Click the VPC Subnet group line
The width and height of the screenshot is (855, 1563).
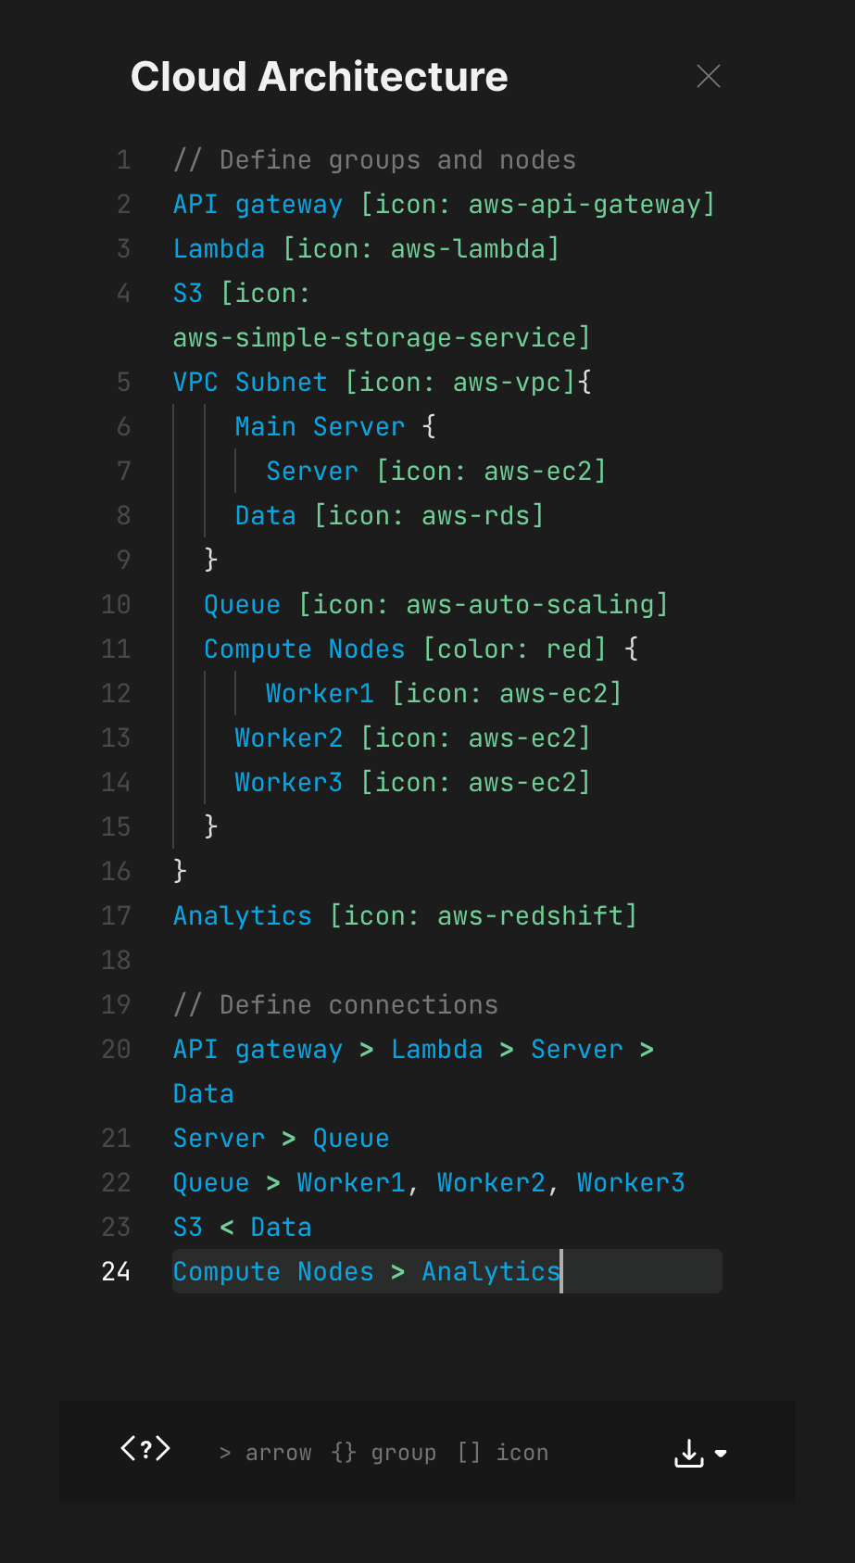point(380,382)
